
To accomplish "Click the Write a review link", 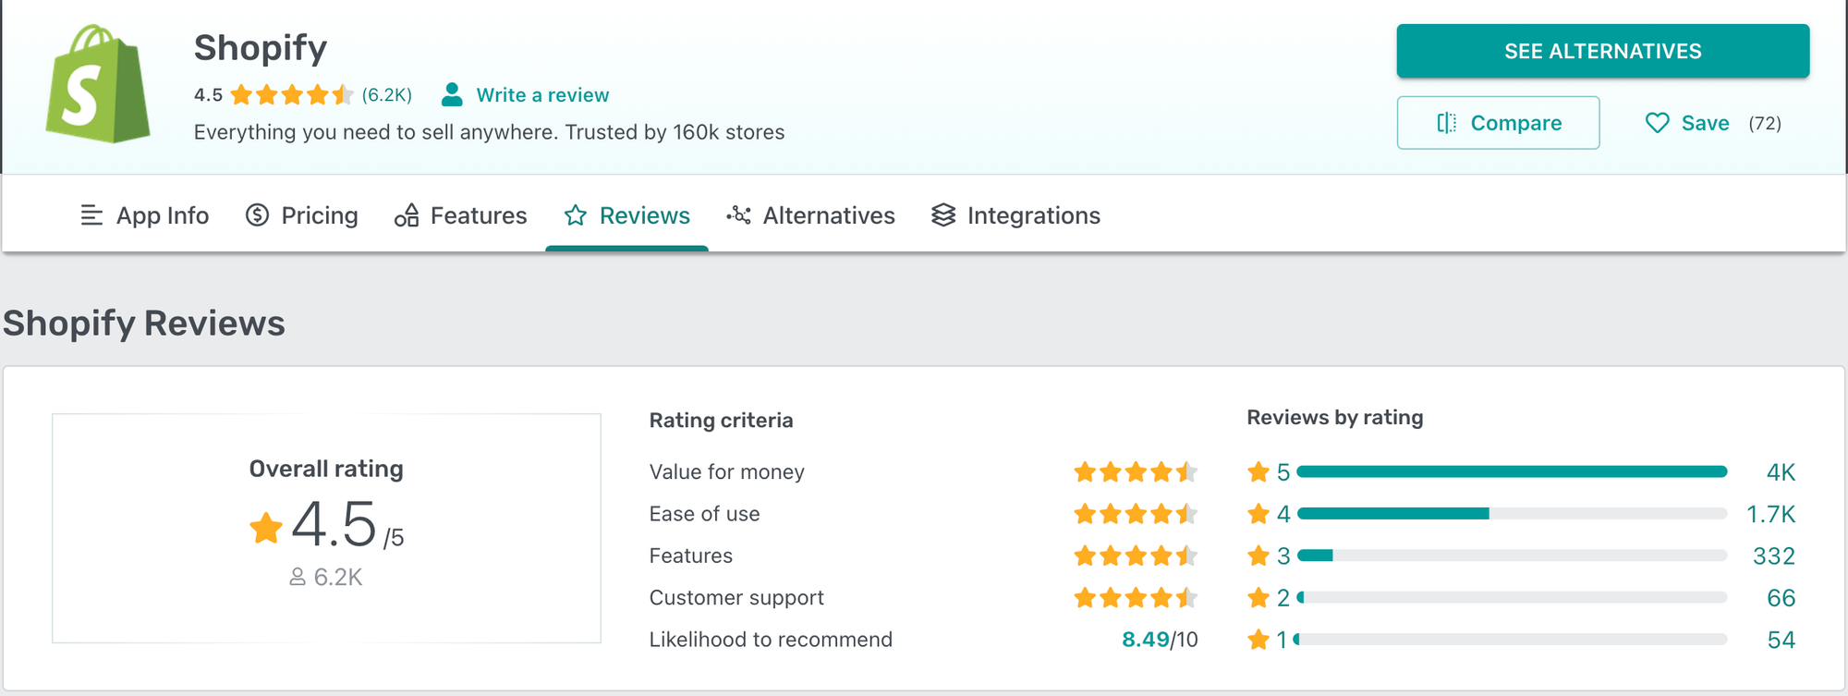I will (x=541, y=94).
